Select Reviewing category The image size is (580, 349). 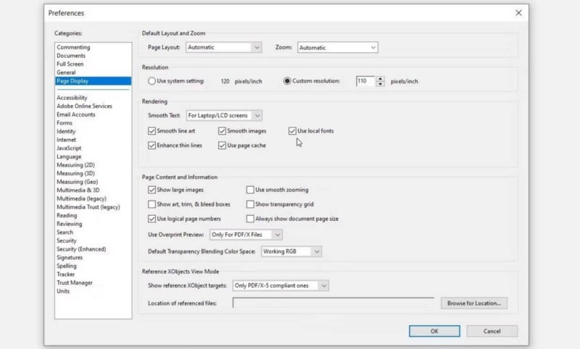coord(69,224)
